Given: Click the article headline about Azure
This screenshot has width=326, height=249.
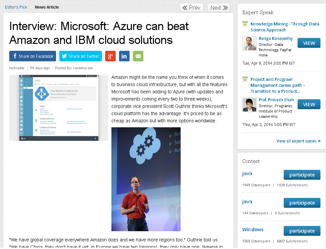Looking at the screenshot, I should [99, 33].
